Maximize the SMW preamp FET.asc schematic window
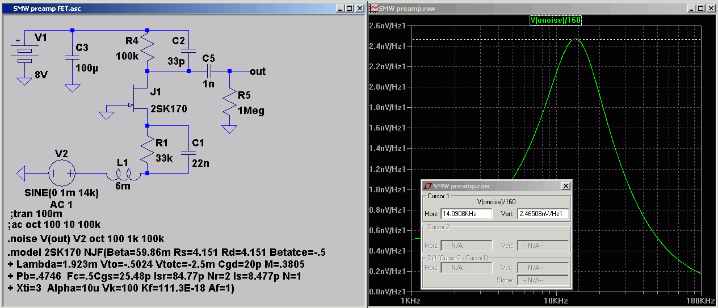718x308 pixels. (350, 9)
